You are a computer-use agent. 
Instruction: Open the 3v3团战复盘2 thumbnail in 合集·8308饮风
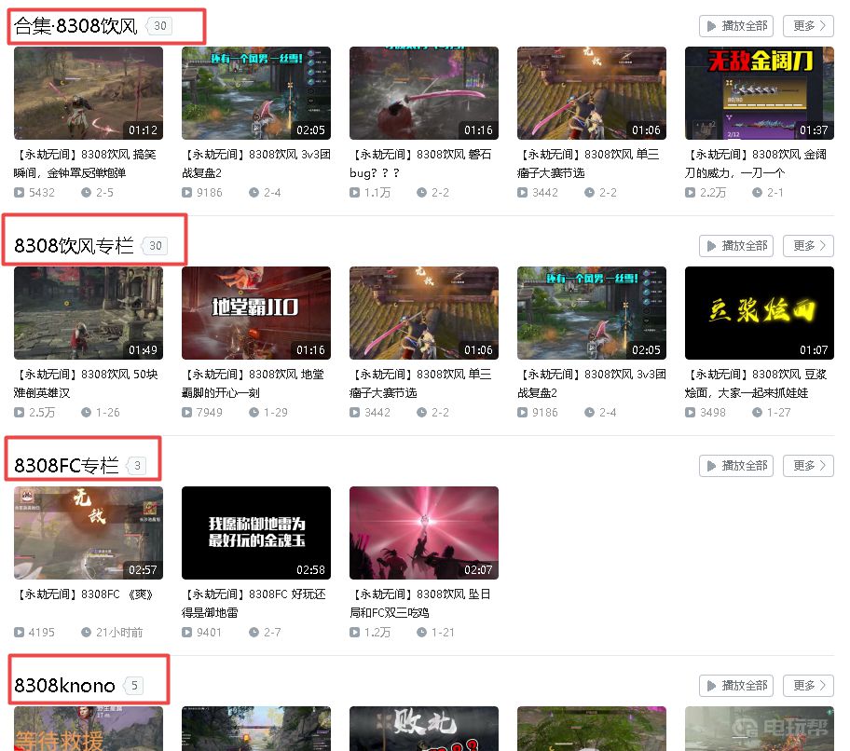pyautogui.click(x=256, y=93)
